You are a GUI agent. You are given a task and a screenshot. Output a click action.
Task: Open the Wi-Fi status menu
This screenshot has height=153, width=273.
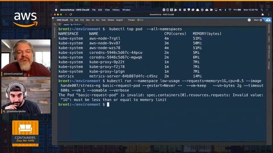click(230, 10)
